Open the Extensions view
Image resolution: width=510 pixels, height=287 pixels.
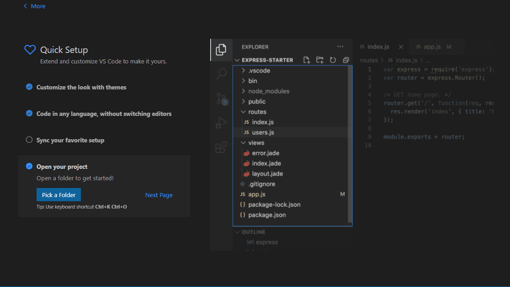[221, 147]
